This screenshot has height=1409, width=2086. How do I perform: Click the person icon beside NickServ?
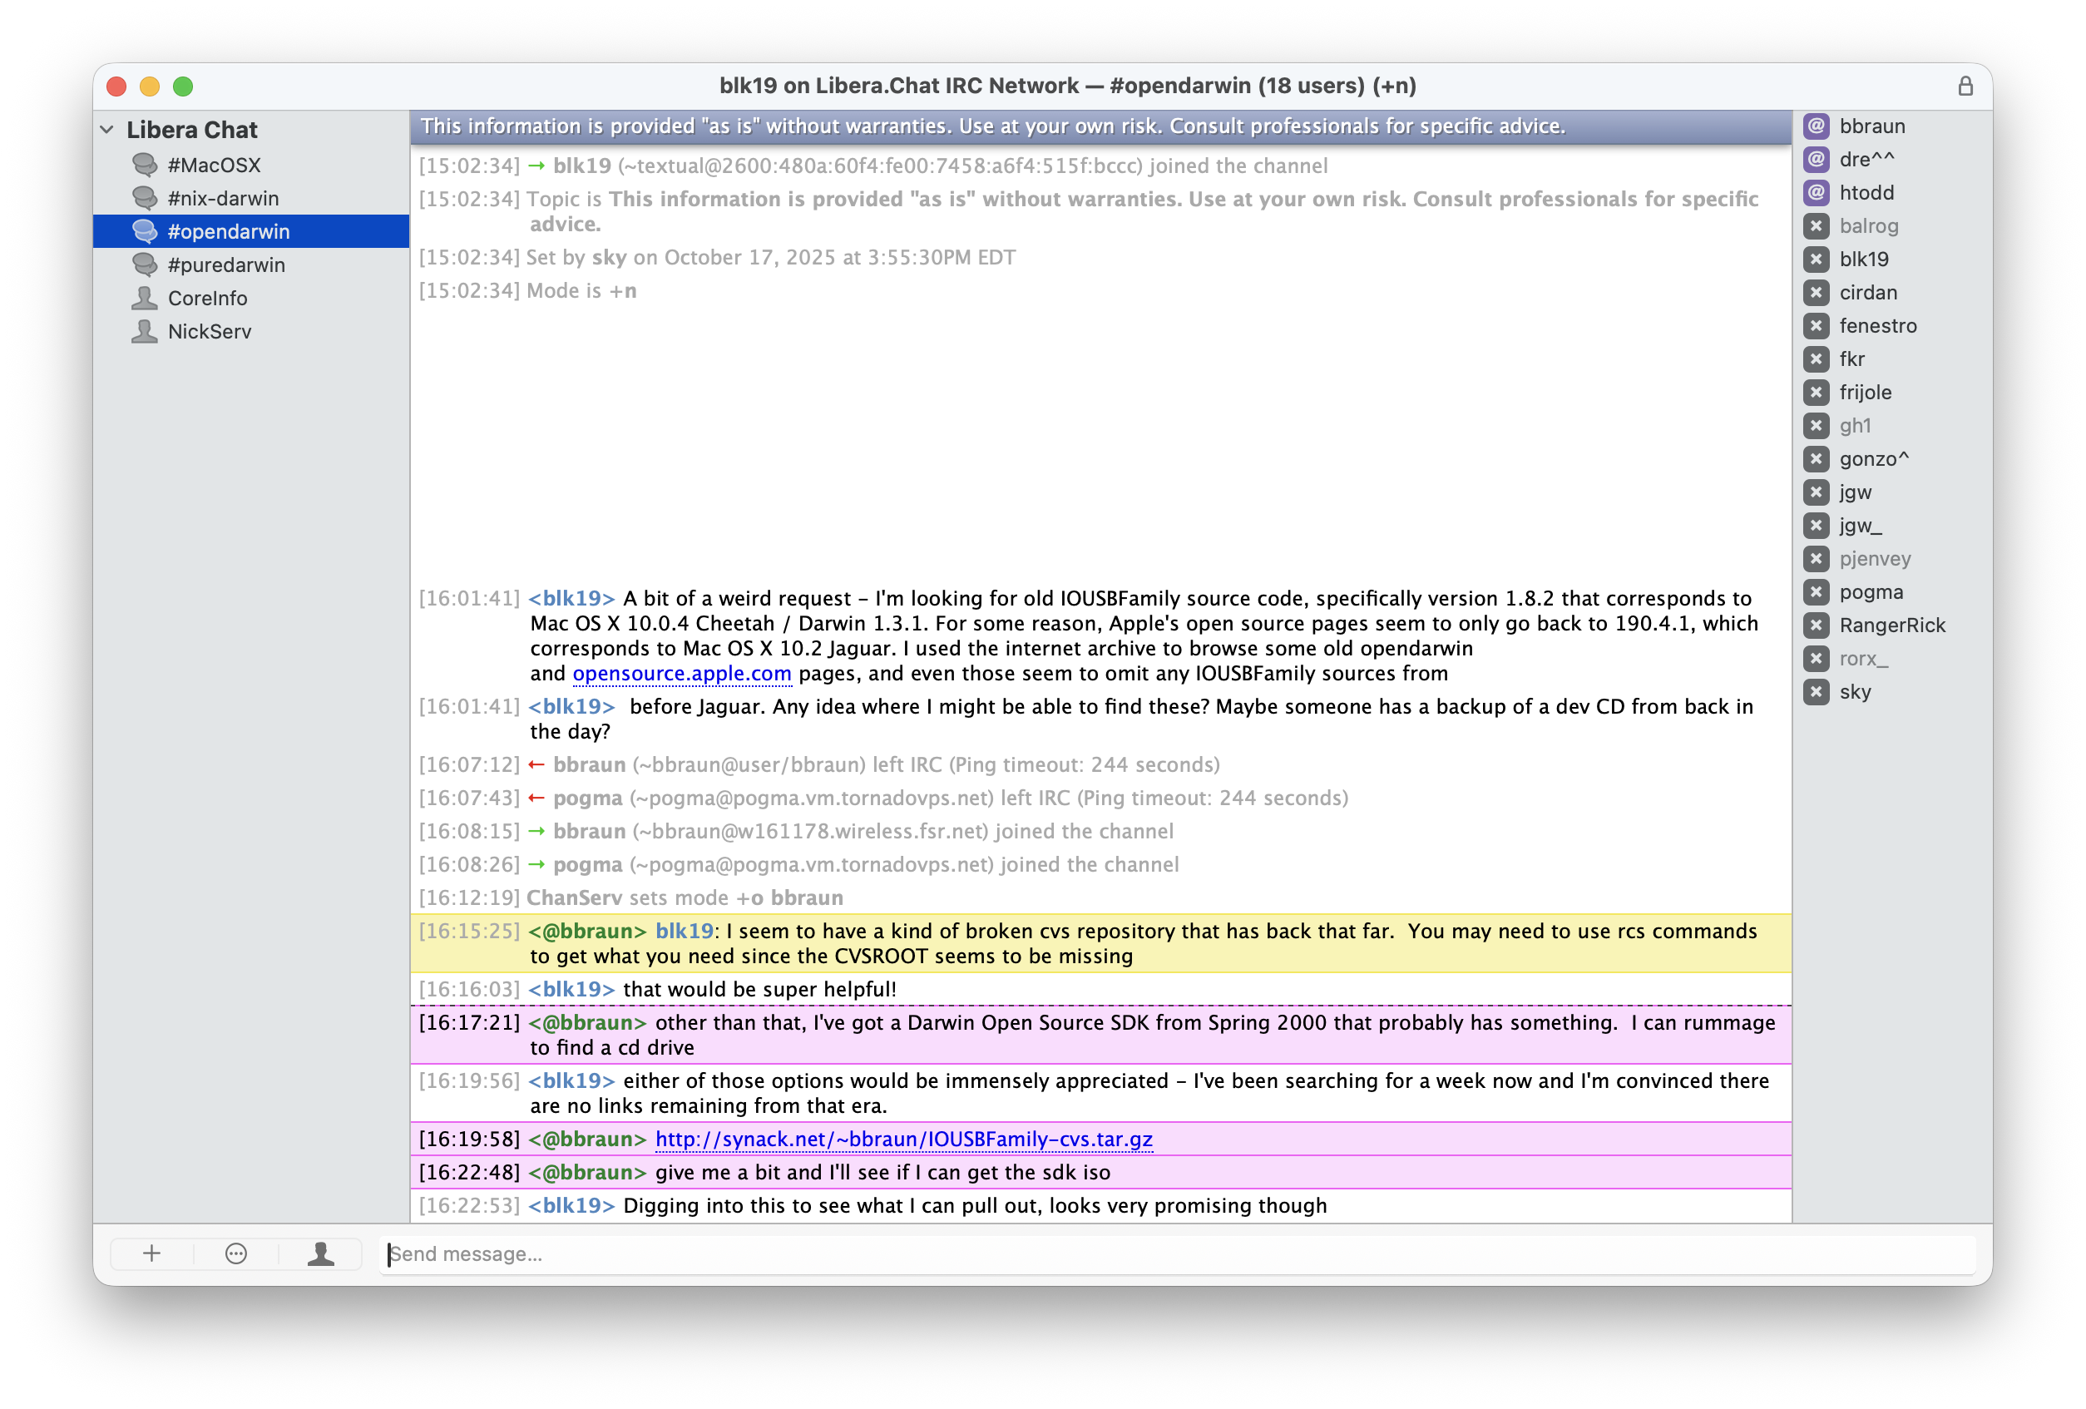pos(146,330)
